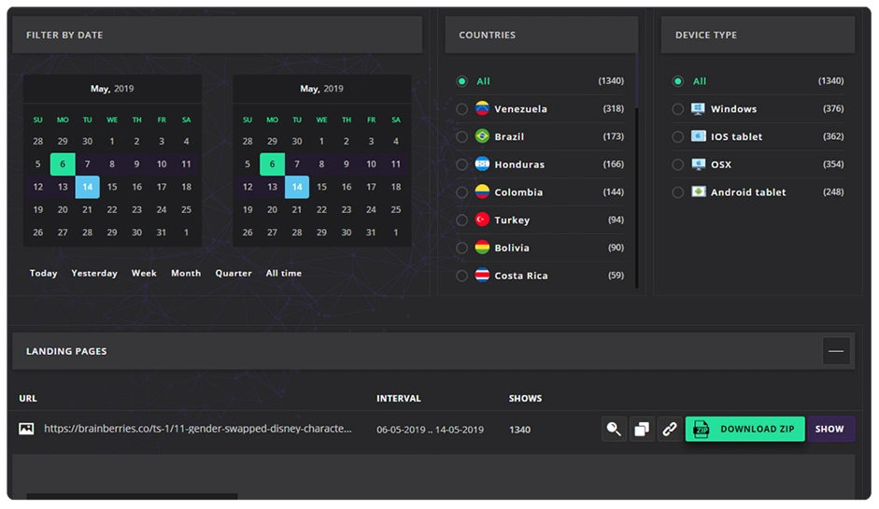The width and height of the screenshot is (879, 509).
Task: Click the magnifier preview icon in landing row
Action: 614,430
